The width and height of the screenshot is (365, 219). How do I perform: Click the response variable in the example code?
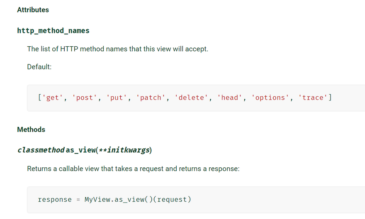click(x=55, y=200)
